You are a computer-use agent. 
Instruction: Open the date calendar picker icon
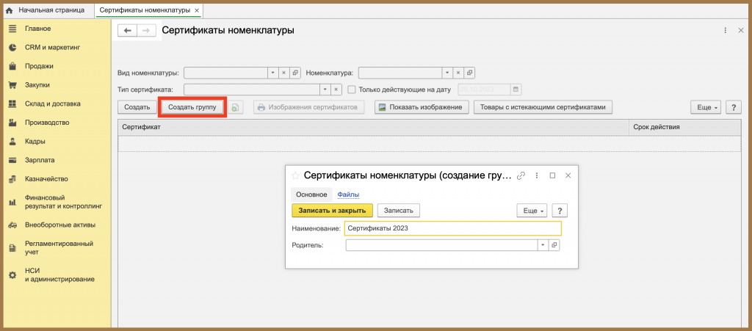pyautogui.click(x=516, y=90)
